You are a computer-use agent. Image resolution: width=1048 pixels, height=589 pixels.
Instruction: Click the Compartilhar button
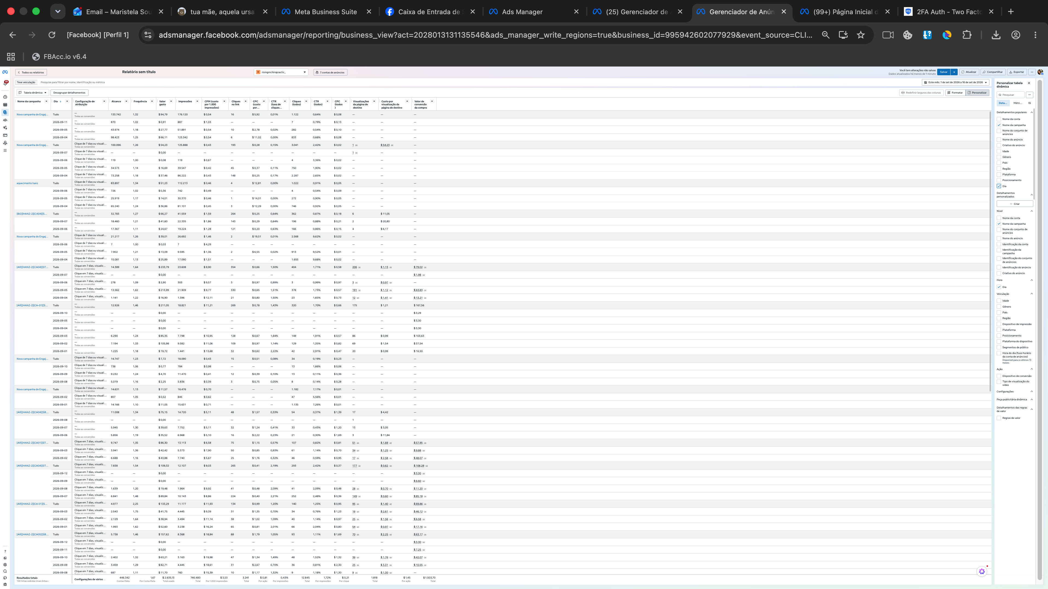coord(993,72)
